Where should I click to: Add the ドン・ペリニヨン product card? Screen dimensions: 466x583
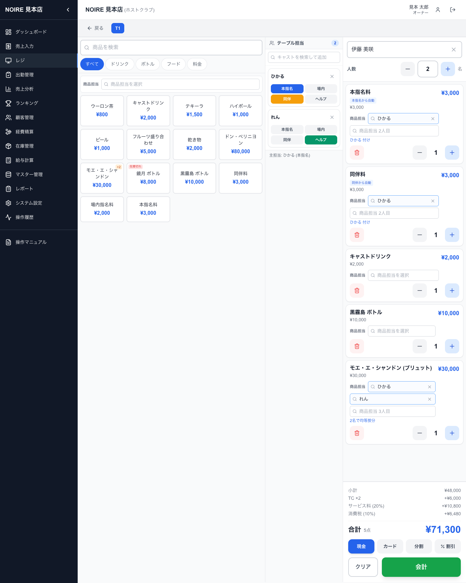tap(240, 144)
